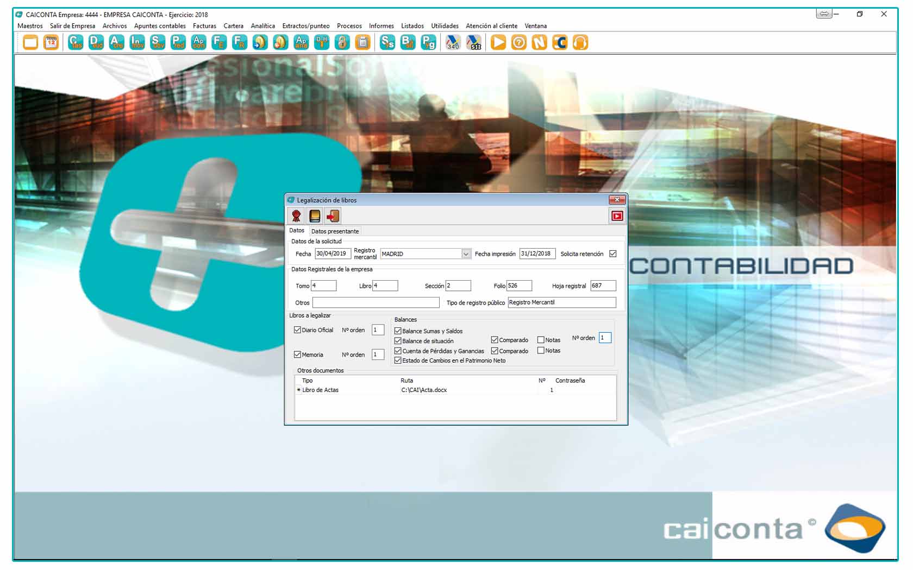
Task: Click the 'A cre' toolbar icon
Action: [x=116, y=42]
